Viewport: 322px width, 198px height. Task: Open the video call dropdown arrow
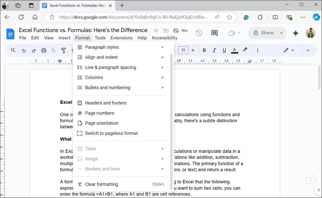(x=239, y=33)
